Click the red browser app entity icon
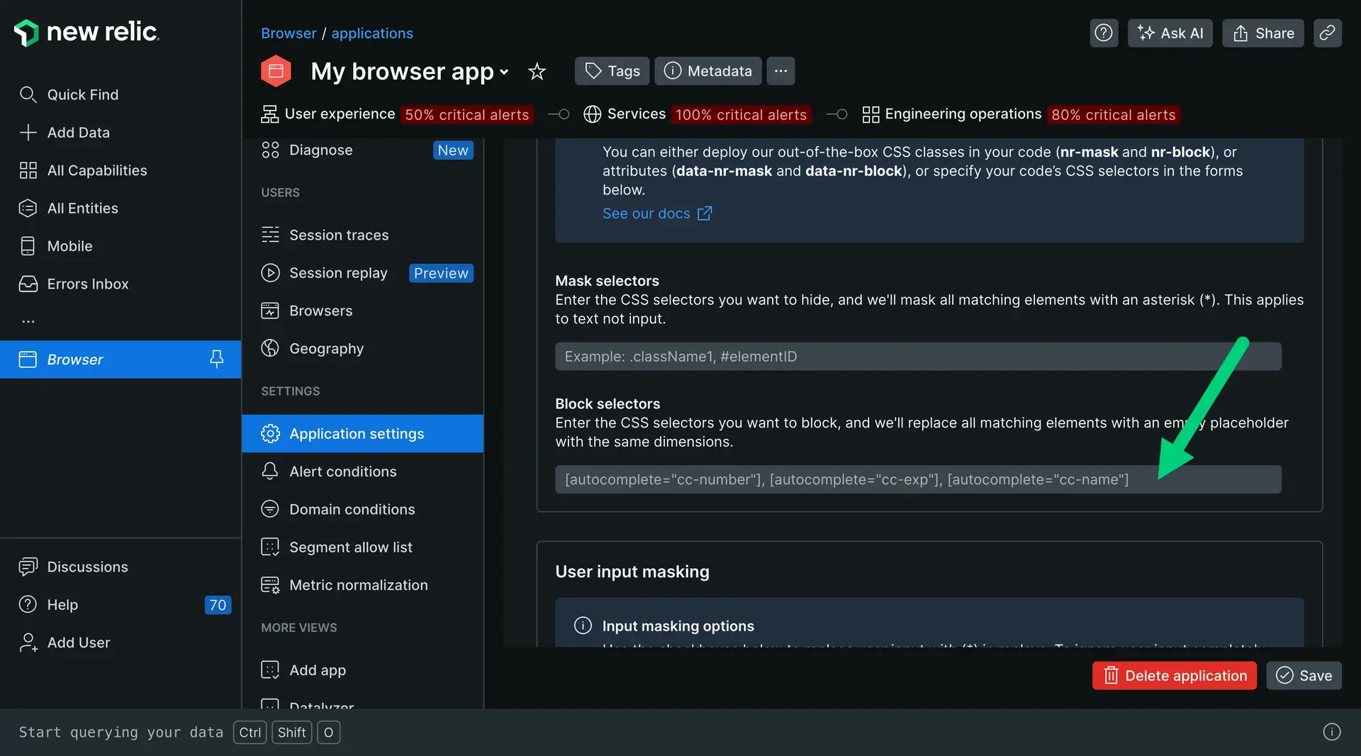 [x=276, y=72]
